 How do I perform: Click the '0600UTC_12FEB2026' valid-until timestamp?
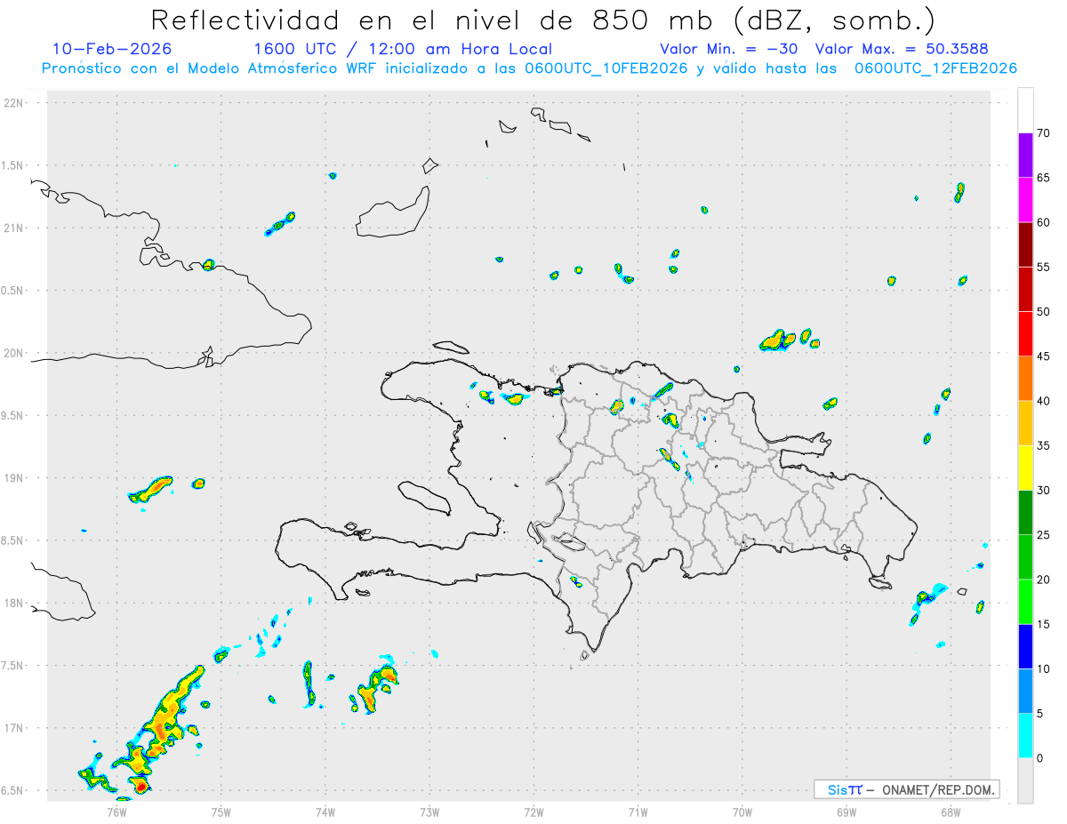pos(935,68)
